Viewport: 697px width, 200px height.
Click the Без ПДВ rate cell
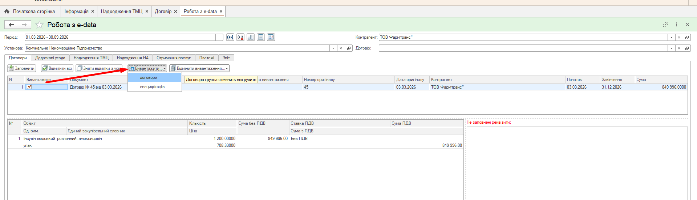[299, 139]
